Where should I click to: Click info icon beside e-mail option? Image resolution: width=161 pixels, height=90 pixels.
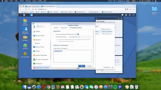[78, 34]
